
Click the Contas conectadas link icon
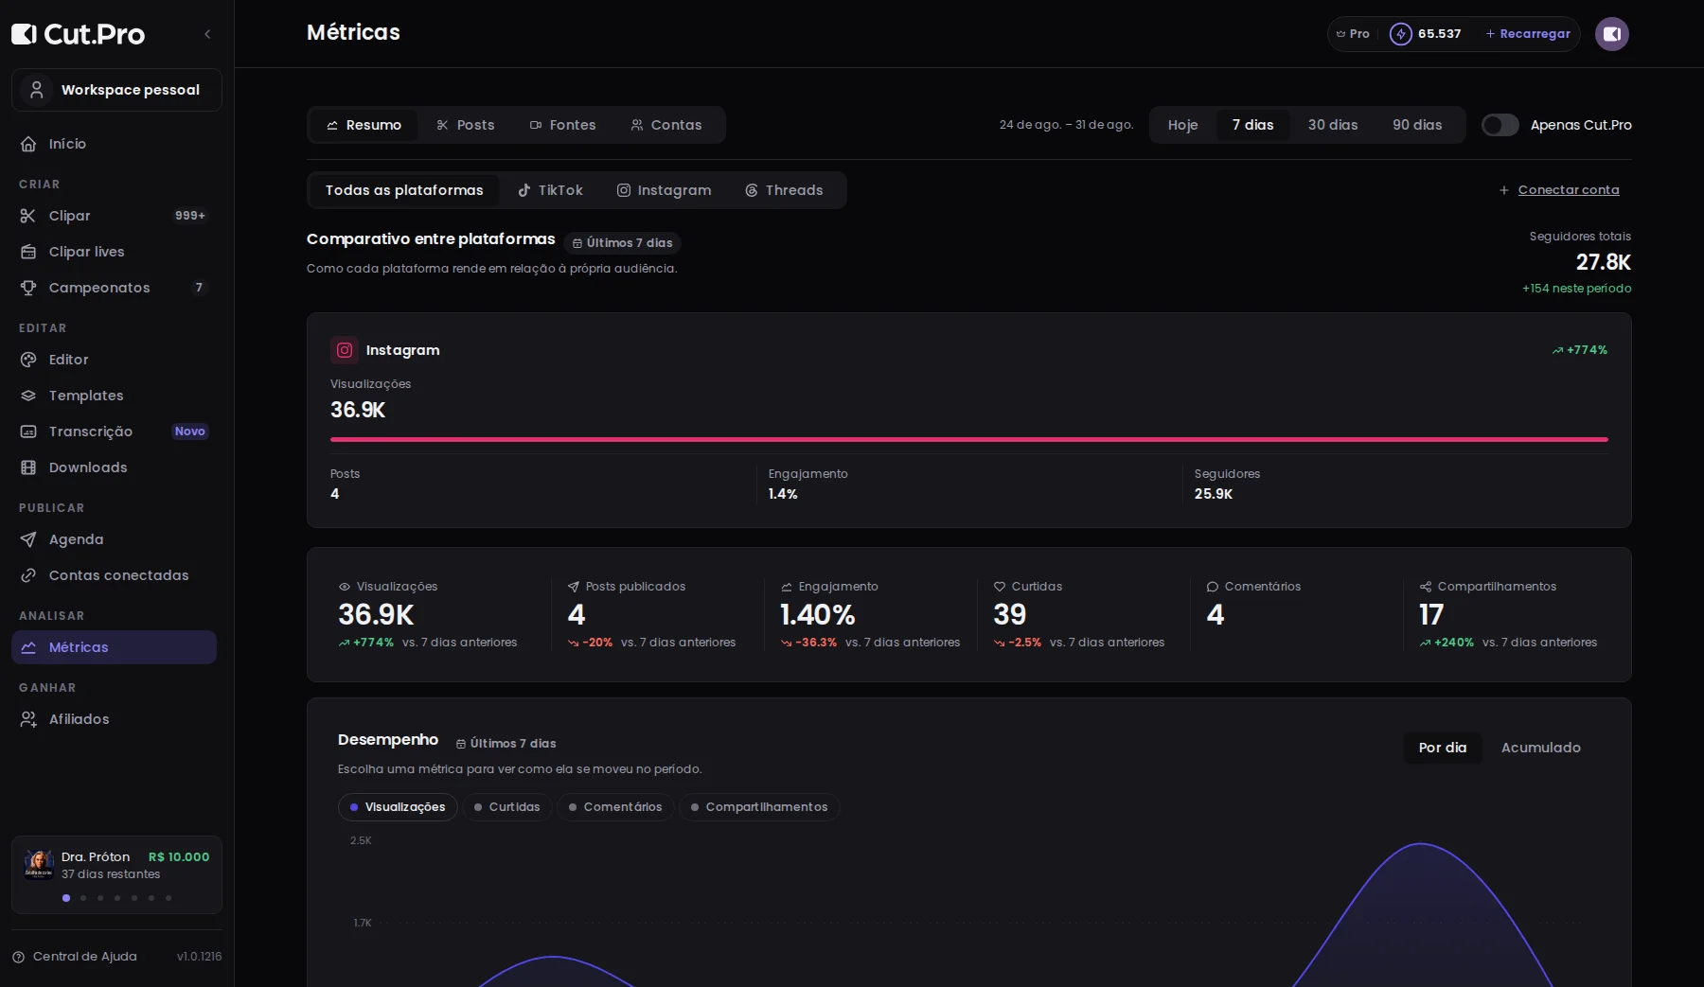(x=28, y=575)
